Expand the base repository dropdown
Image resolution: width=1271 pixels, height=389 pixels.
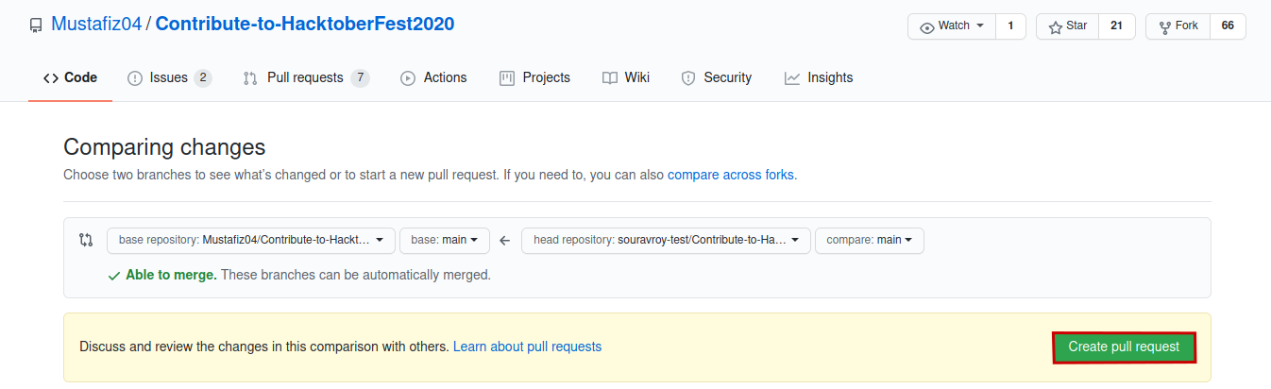[x=251, y=241]
